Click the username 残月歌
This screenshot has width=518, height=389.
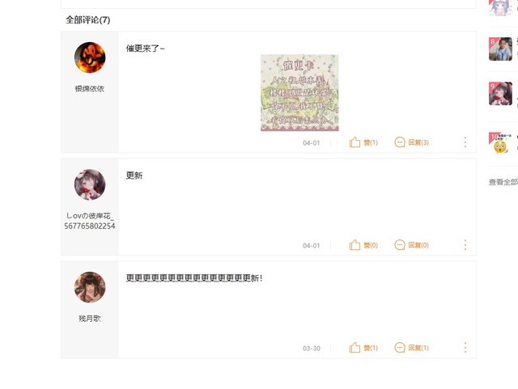click(x=90, y=319)
